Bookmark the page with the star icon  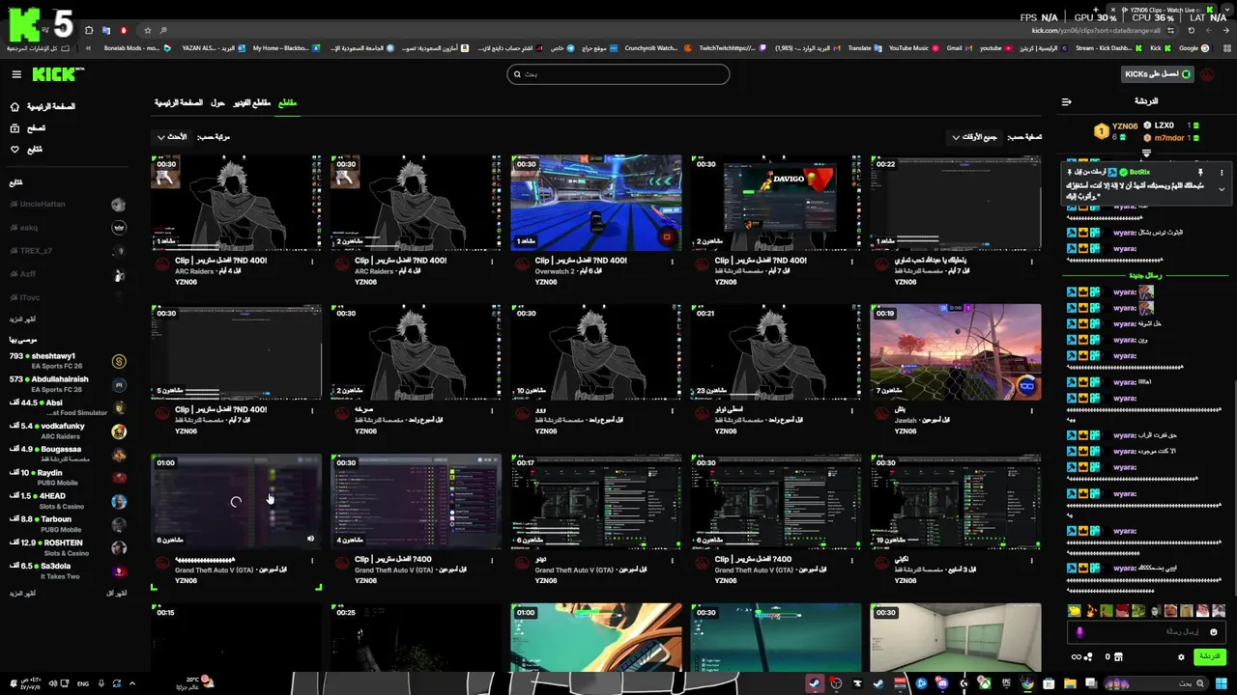(x=148, y=30)
